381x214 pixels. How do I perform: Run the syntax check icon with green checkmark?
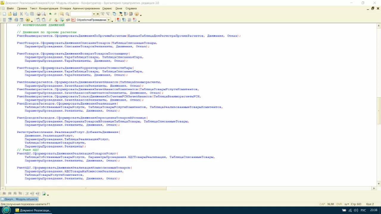point(62,20)
